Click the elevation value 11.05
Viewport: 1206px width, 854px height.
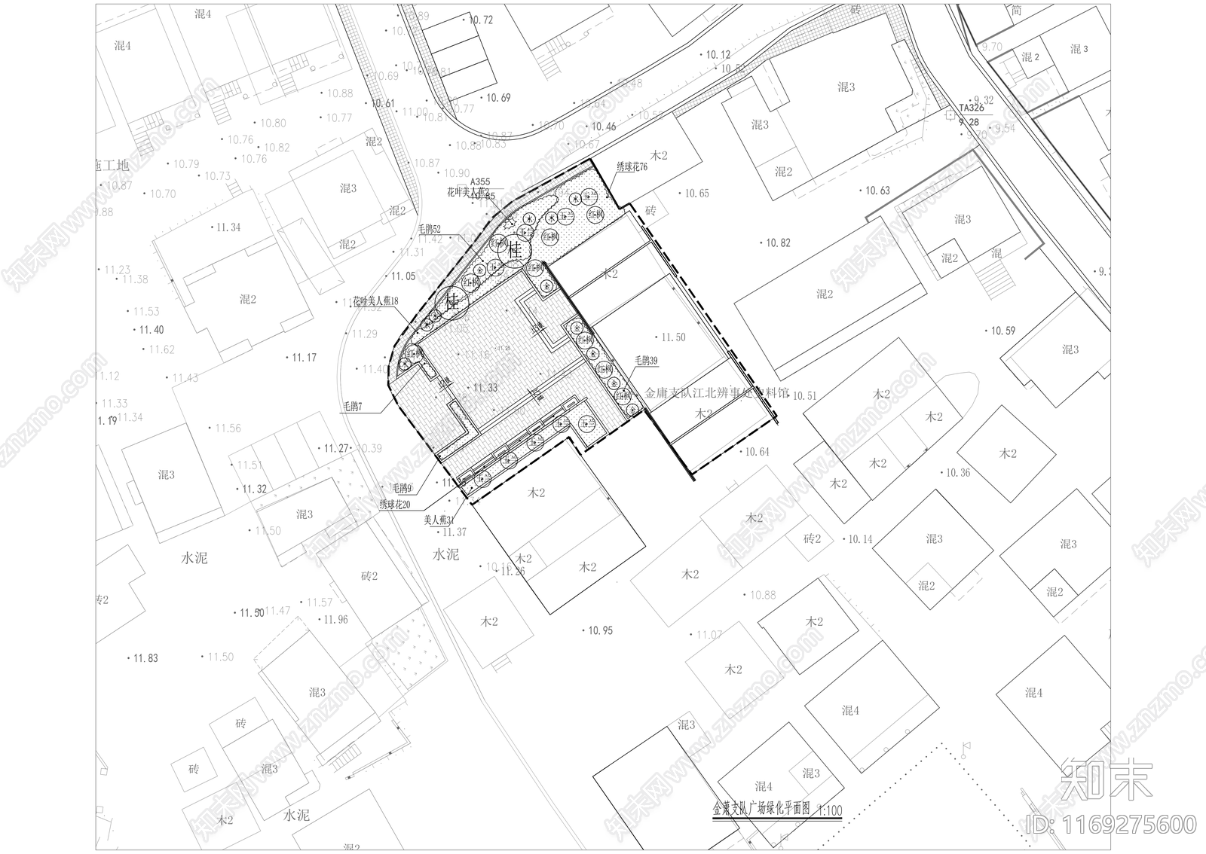coord(403,276)
